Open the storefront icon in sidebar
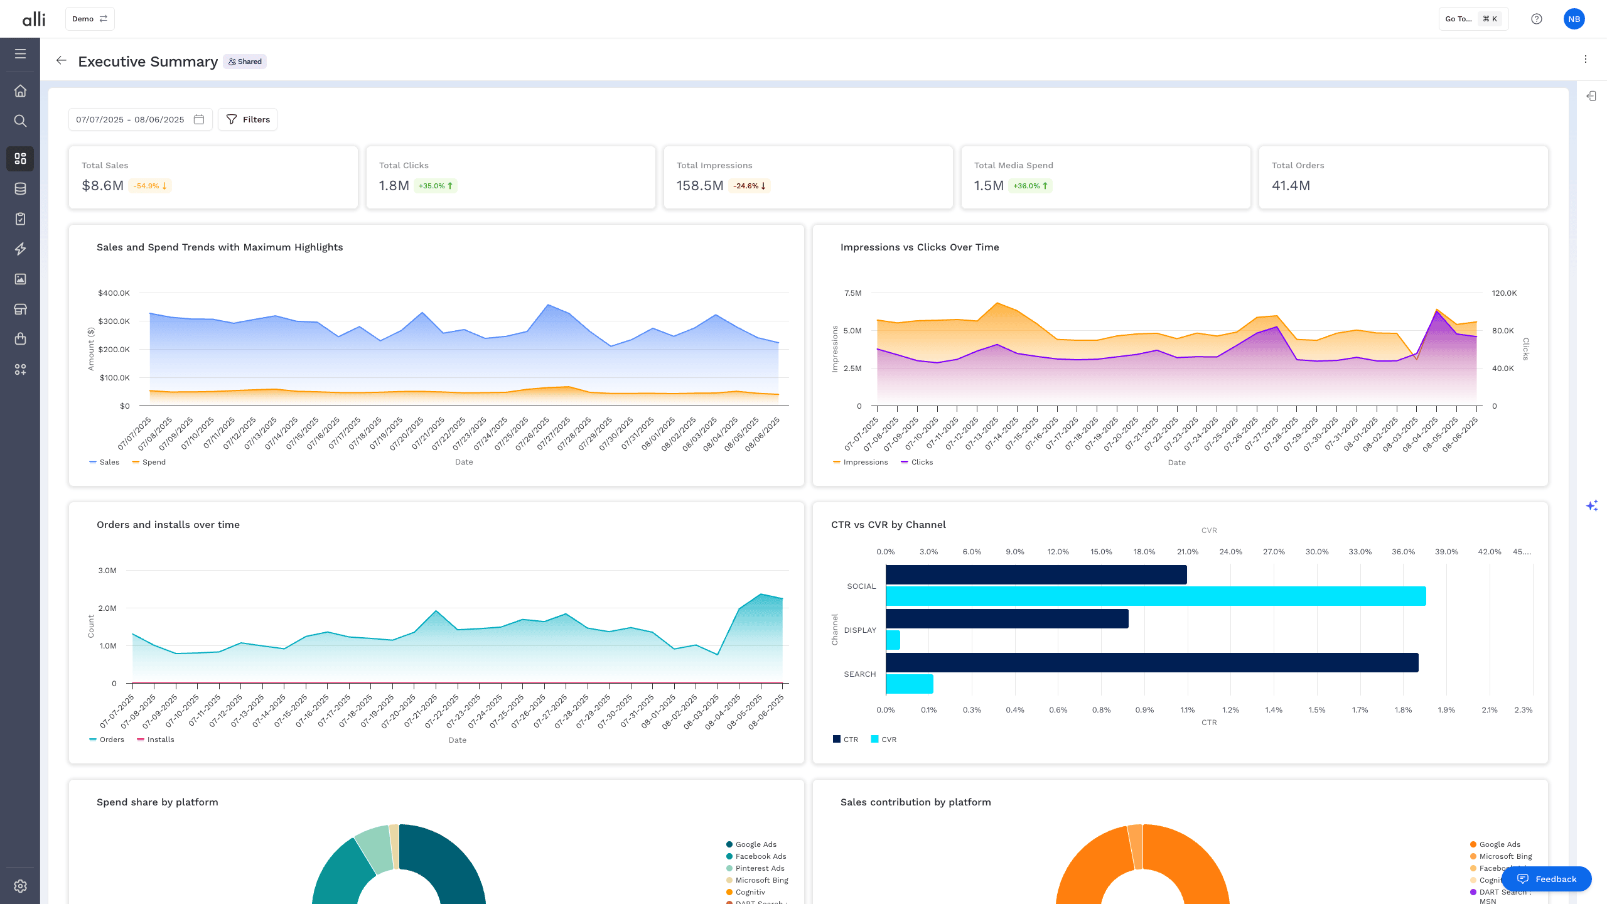 [20, 309]
